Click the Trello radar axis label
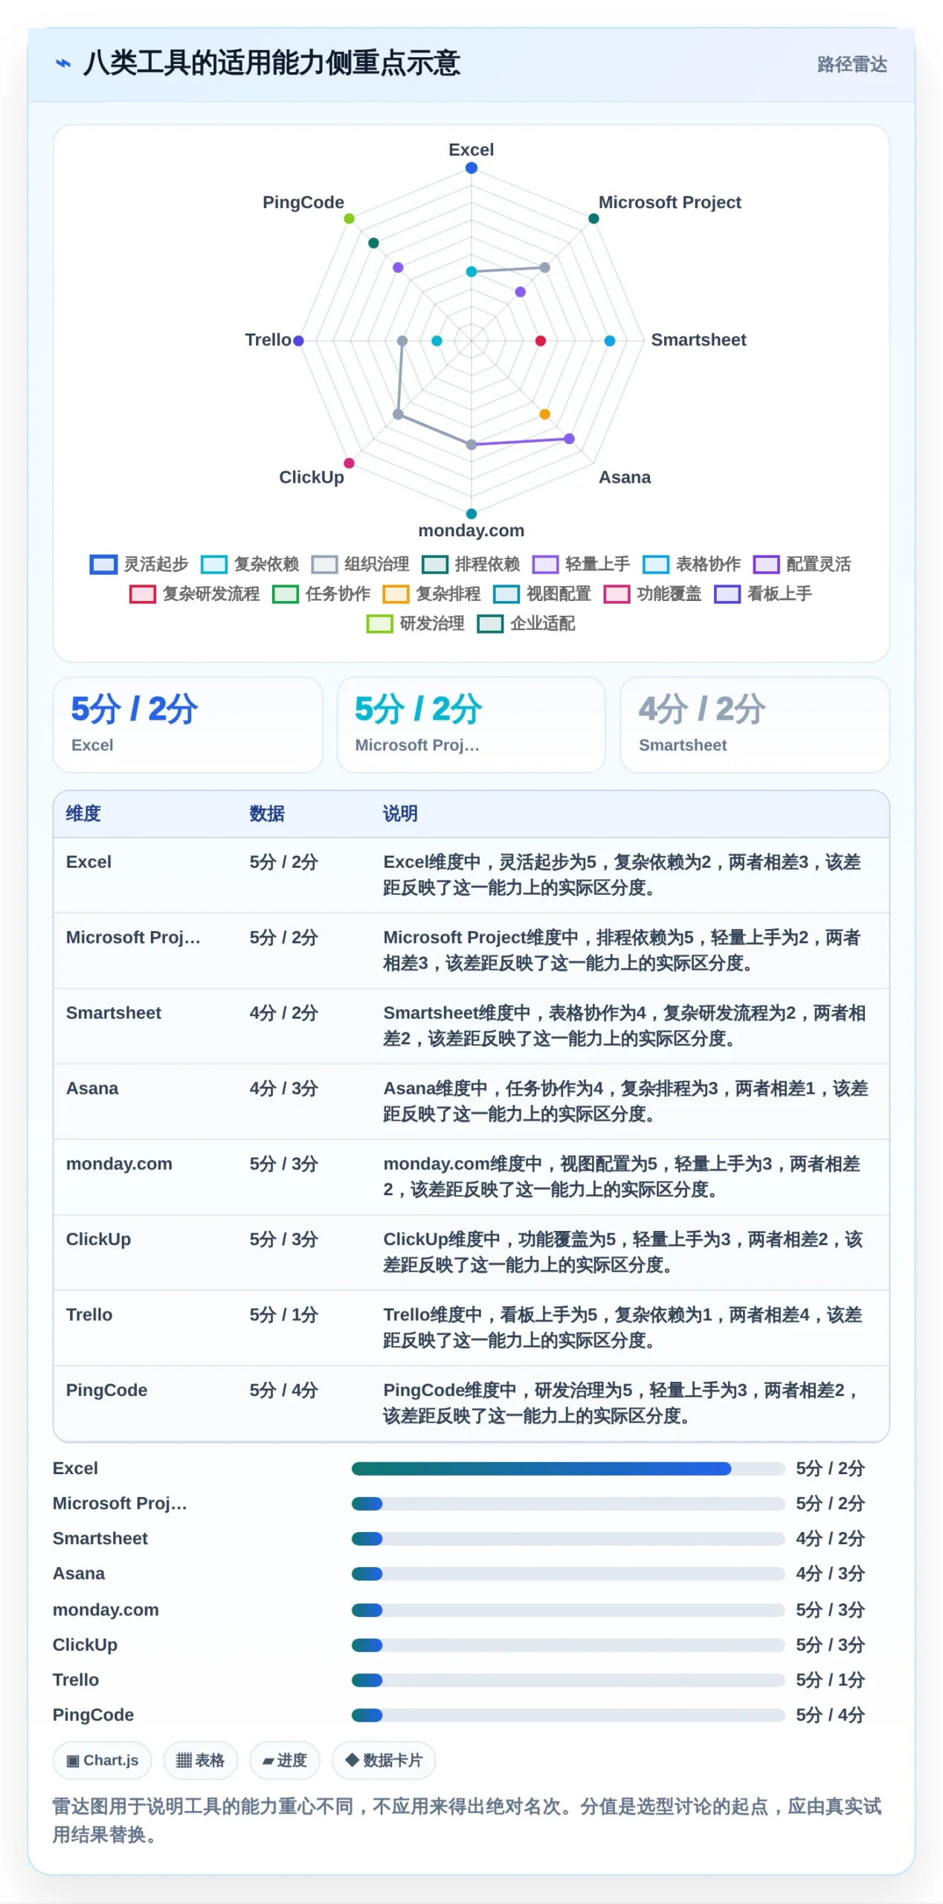 pos(268,340)
